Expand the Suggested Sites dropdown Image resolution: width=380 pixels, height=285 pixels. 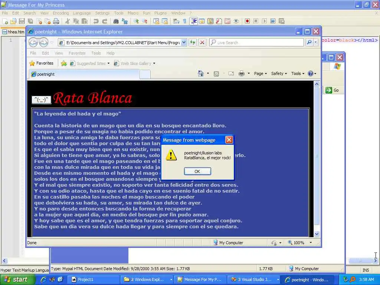pyautogui.click(x=108, y=63)
